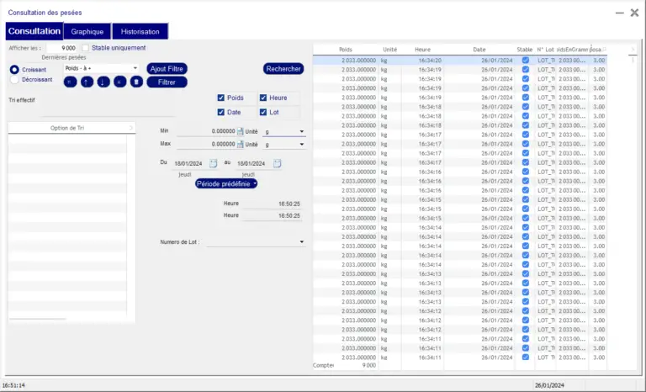Click the Du date field 18/01/2024
This screenshot has height=392, width=646.
(x=190, y=164)
